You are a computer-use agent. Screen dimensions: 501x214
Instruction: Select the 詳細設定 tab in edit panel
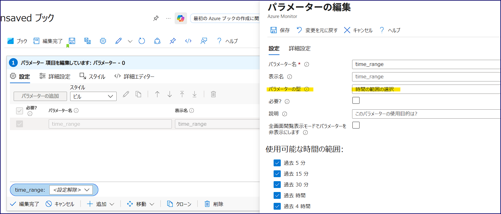click(300, 49)
